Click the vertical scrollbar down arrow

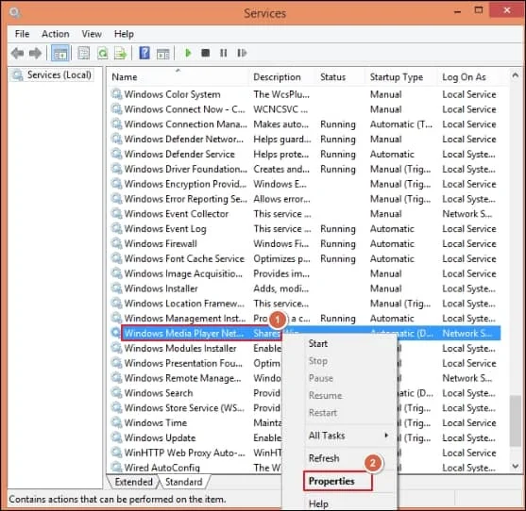516,466
